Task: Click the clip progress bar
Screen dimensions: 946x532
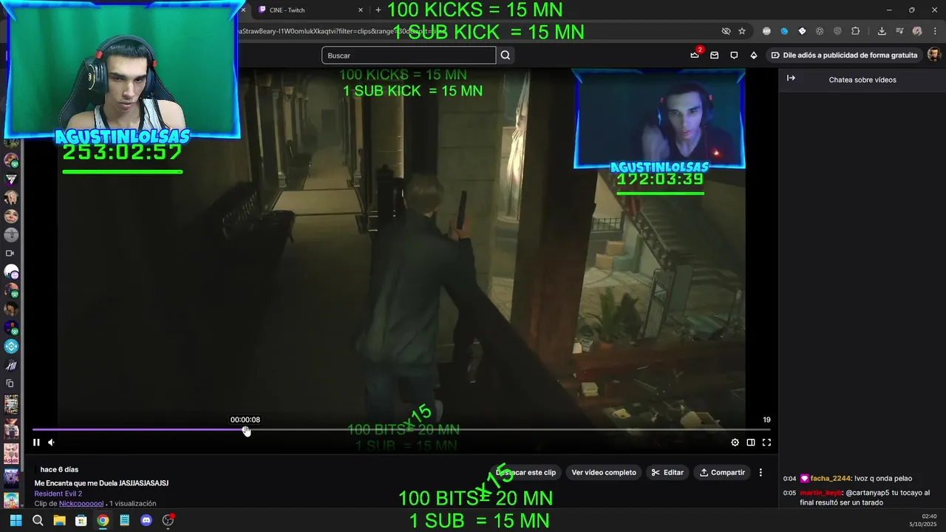Action: tap(401, 429)
